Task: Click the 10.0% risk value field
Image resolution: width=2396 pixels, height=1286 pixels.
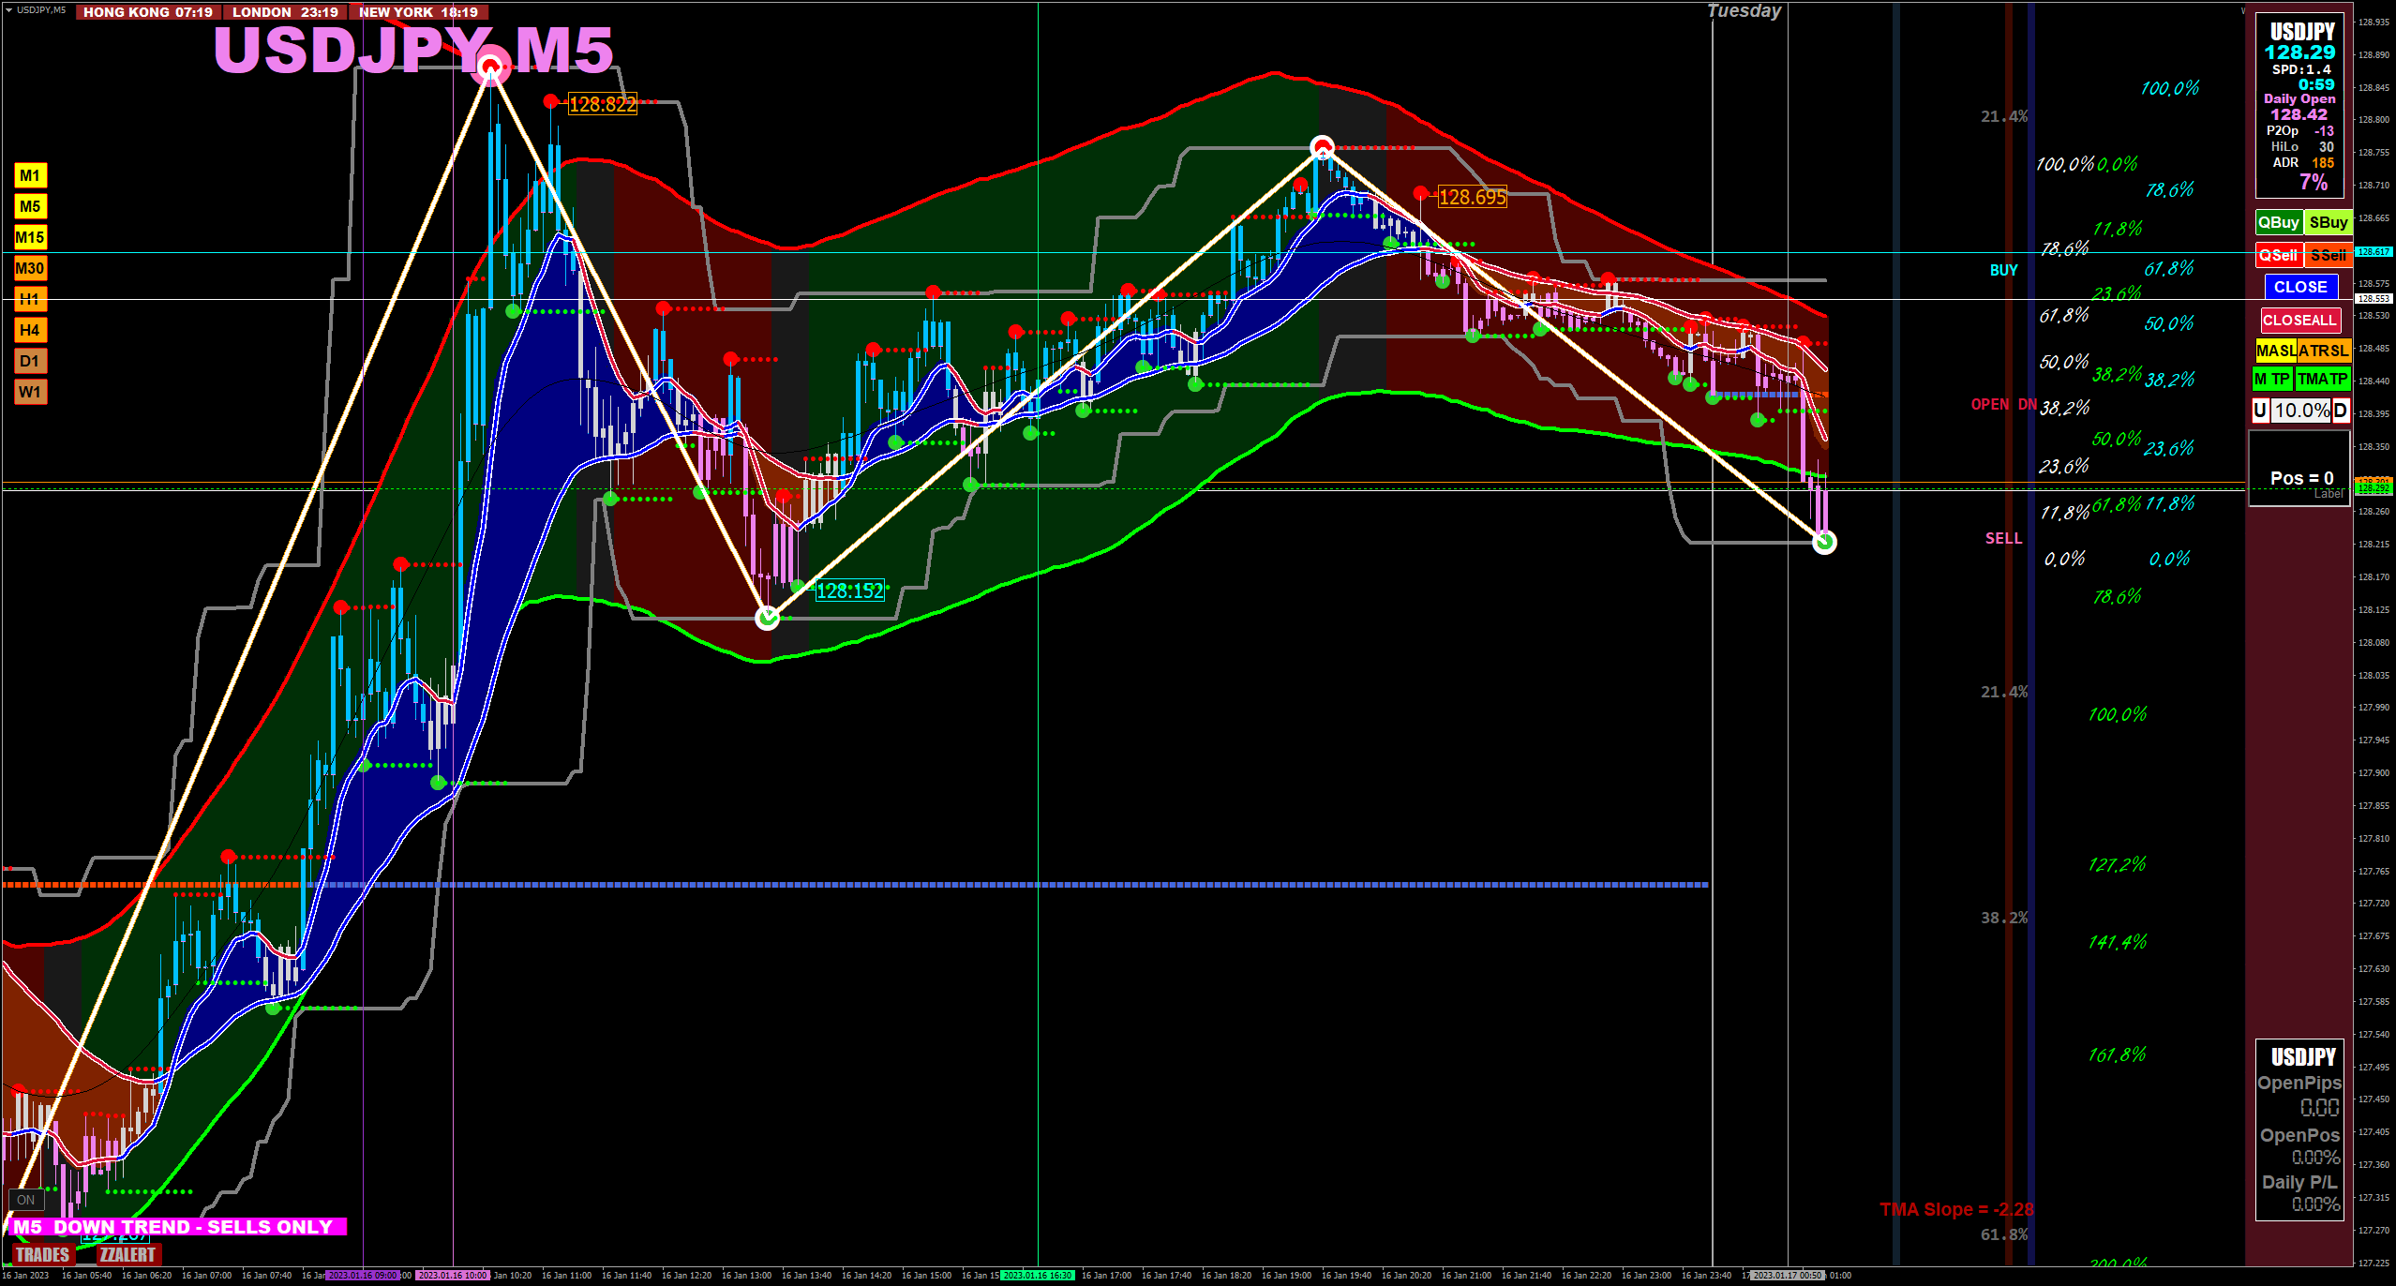Action: click(2301, 410)
